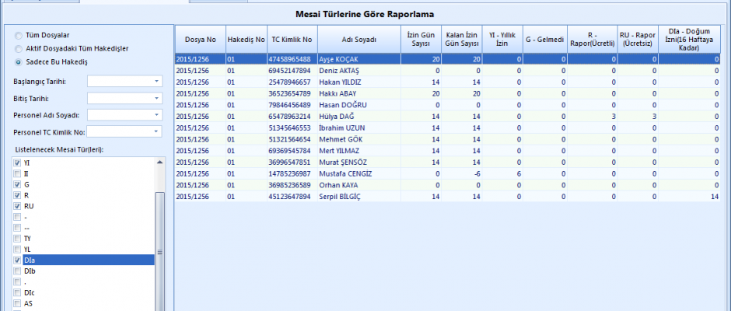
Task: Click the Dosya No column header
Action: [199, 39]
